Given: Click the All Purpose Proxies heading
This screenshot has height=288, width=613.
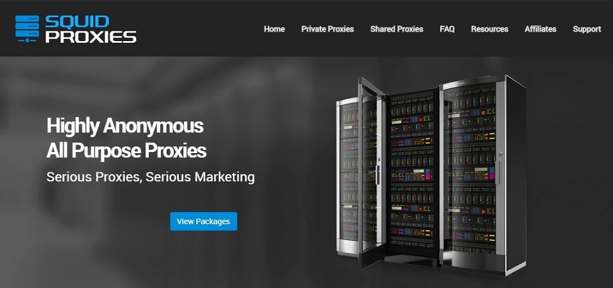Looking at the screenshot, I should [126, 151].
